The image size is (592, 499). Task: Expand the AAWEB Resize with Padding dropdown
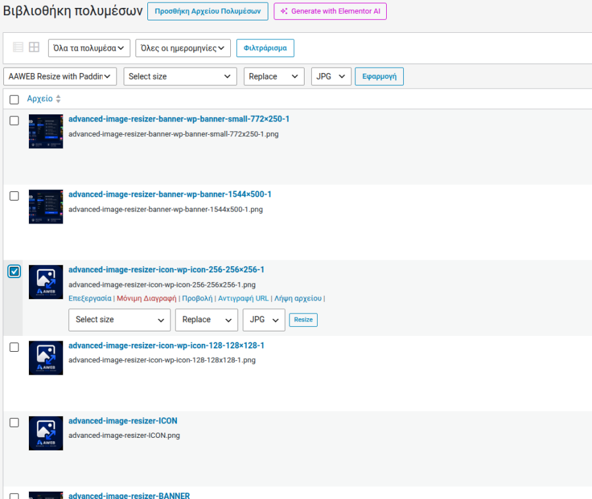[60, 76]
